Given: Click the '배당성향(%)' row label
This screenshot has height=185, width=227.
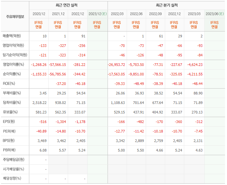Looking at the screenshot, I should (12, 178).
